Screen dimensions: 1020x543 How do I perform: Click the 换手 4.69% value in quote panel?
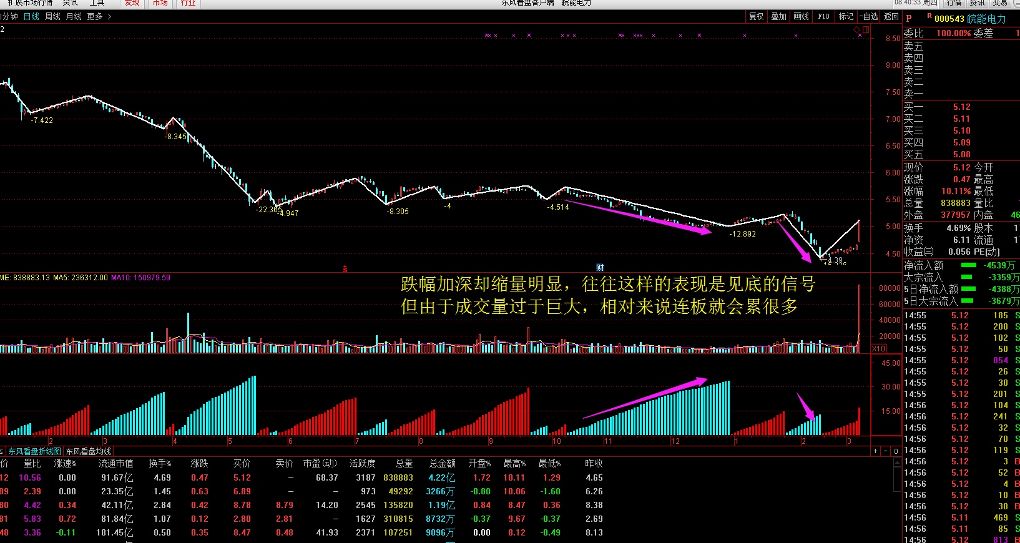(x=959, y=228)
